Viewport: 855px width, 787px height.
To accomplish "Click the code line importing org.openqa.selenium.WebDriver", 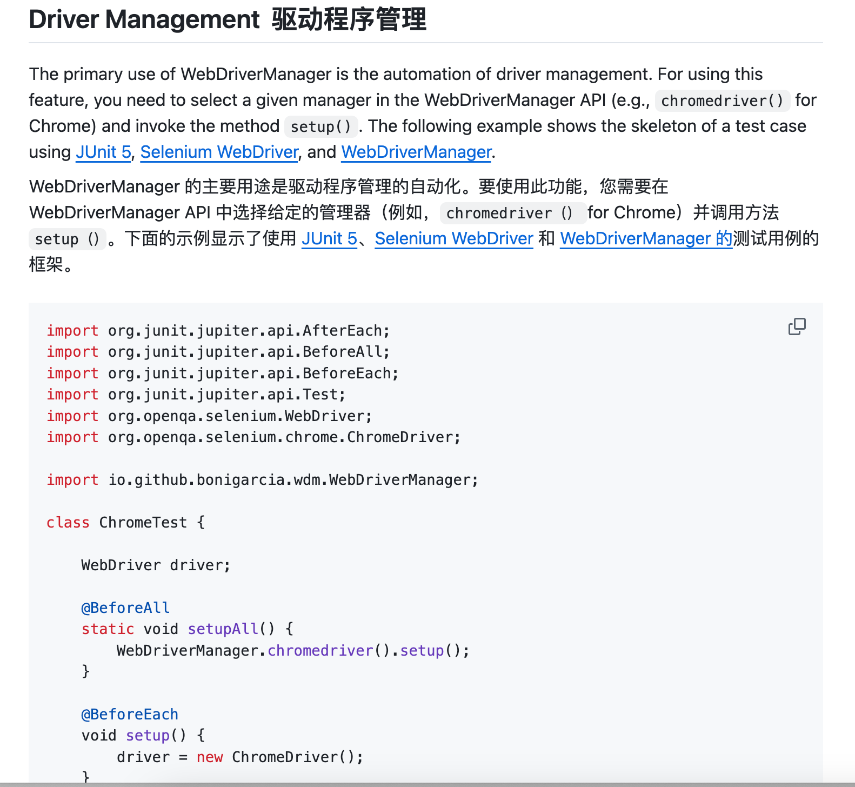I will [210, 416].
